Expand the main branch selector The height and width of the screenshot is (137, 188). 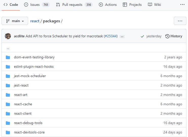[15, 21]
